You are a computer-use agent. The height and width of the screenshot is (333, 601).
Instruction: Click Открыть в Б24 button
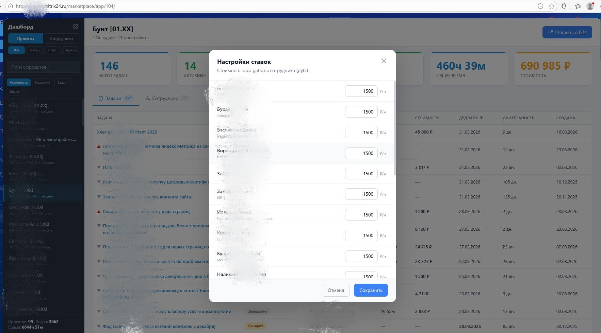[567, 32]
